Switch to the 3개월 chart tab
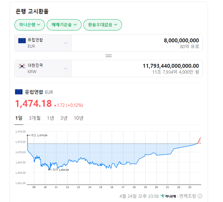The image size is (223, 202). tap(34, 118)
